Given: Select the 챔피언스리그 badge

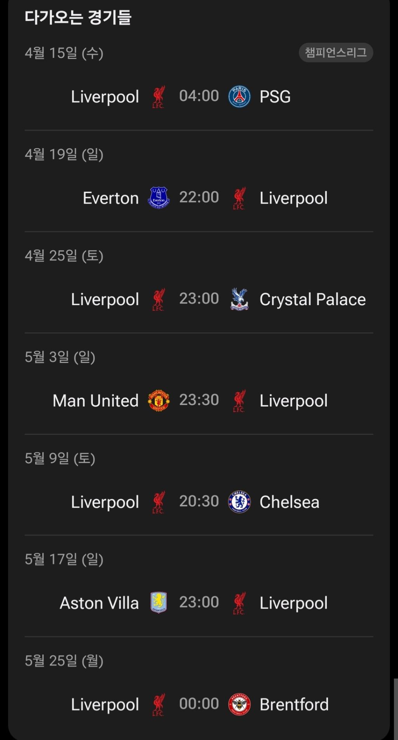Looking at the screenshot, I should [336, 52].
